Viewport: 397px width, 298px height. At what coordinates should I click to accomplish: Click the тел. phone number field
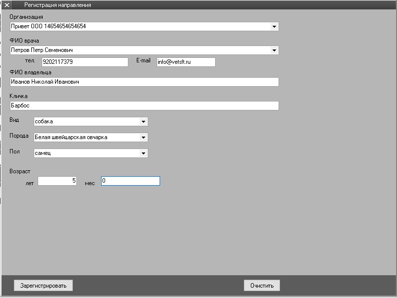(85, 62)
